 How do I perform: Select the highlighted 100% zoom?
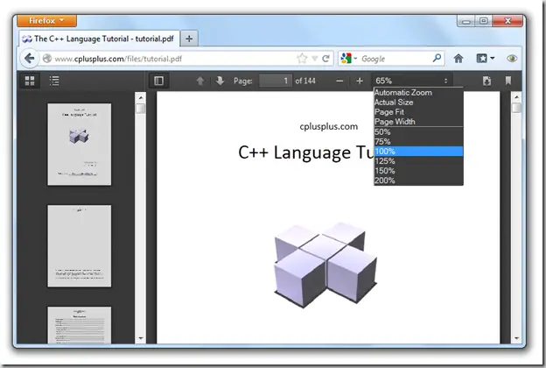[x=418, y=152]
